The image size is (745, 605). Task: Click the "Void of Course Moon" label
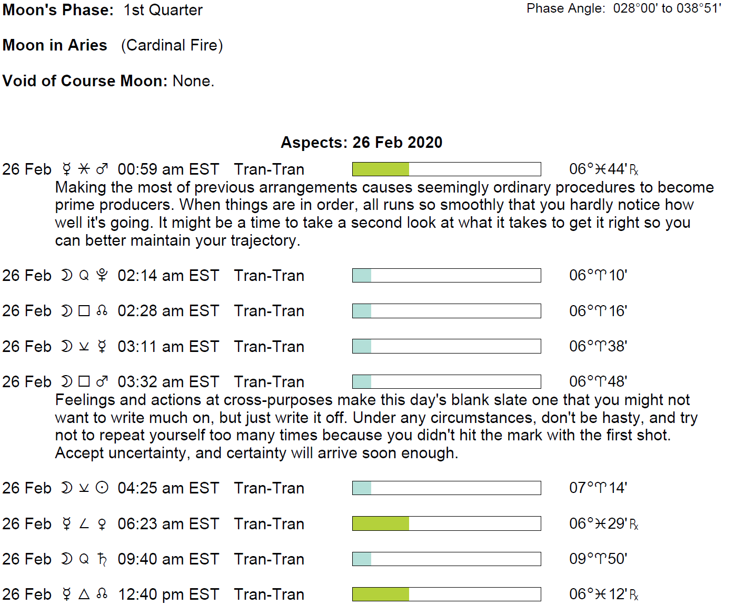pos(85,81)
